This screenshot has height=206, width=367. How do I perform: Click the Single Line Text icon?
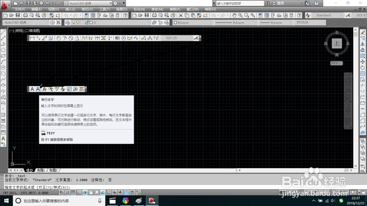coord(39,89)
